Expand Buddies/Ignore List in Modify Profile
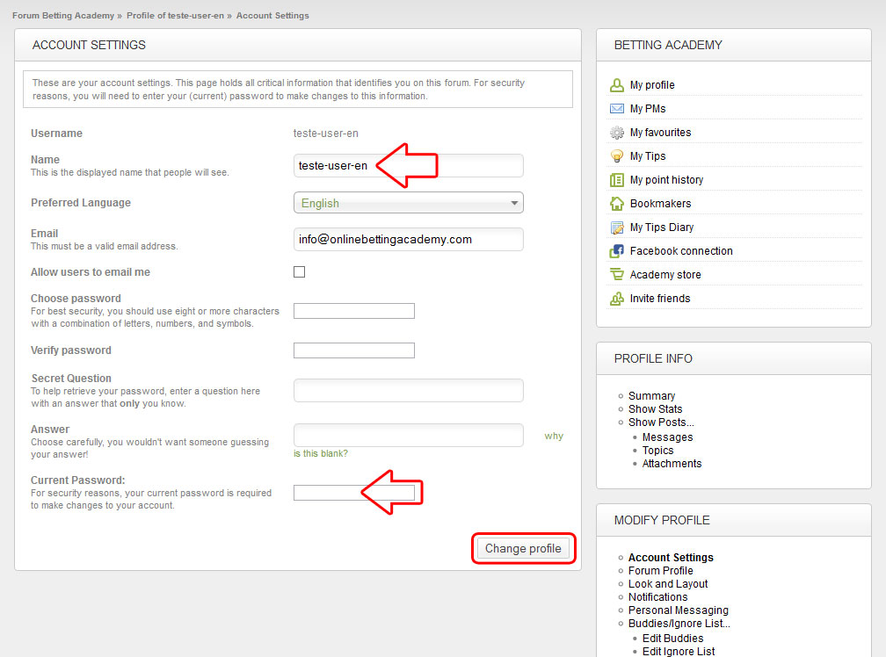The height and width of the screenshot is (657, 886). (679, 624)
